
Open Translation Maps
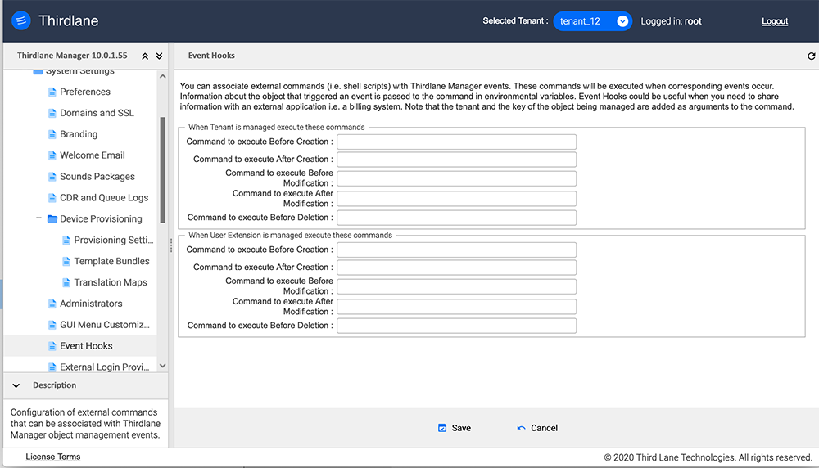click(111, 282)
